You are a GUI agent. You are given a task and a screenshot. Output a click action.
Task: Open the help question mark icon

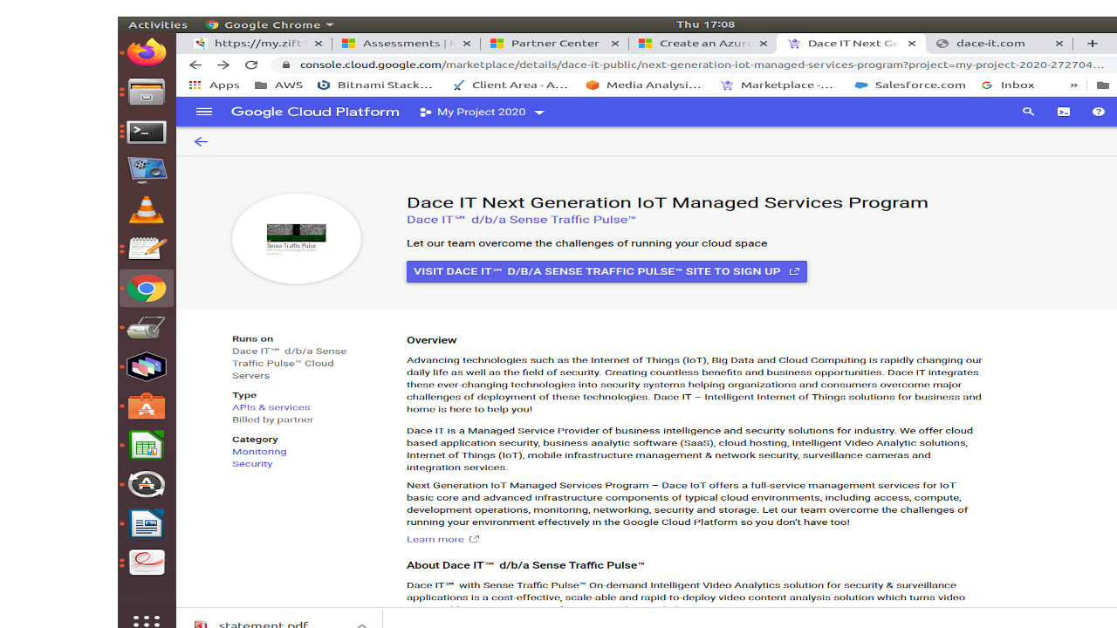(x=1098, y=112)
